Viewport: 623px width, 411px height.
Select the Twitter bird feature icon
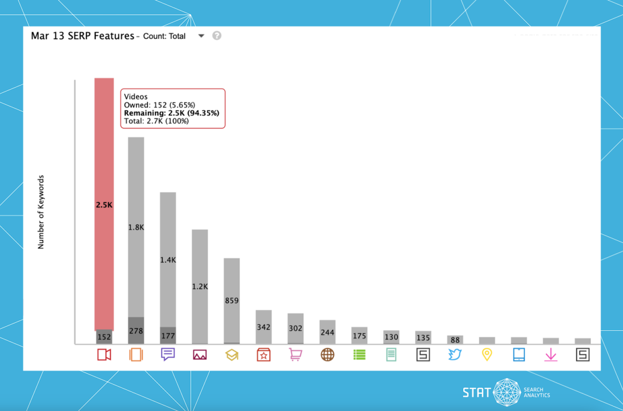point(455,354)
